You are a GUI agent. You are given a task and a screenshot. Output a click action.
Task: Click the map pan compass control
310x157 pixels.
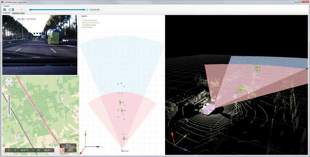click(x=9, y=84)
